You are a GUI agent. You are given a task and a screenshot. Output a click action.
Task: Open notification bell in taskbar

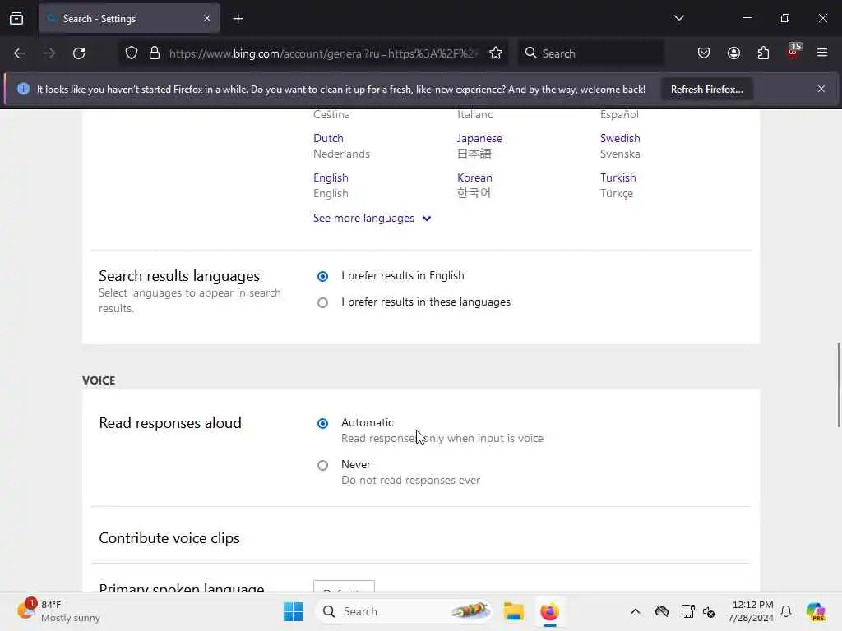pyautogui.click(x=786, y=611)
